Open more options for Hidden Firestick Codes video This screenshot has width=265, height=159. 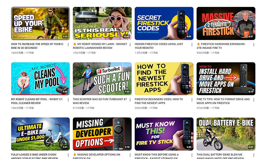pyautogui.click(x=192, y=44)
